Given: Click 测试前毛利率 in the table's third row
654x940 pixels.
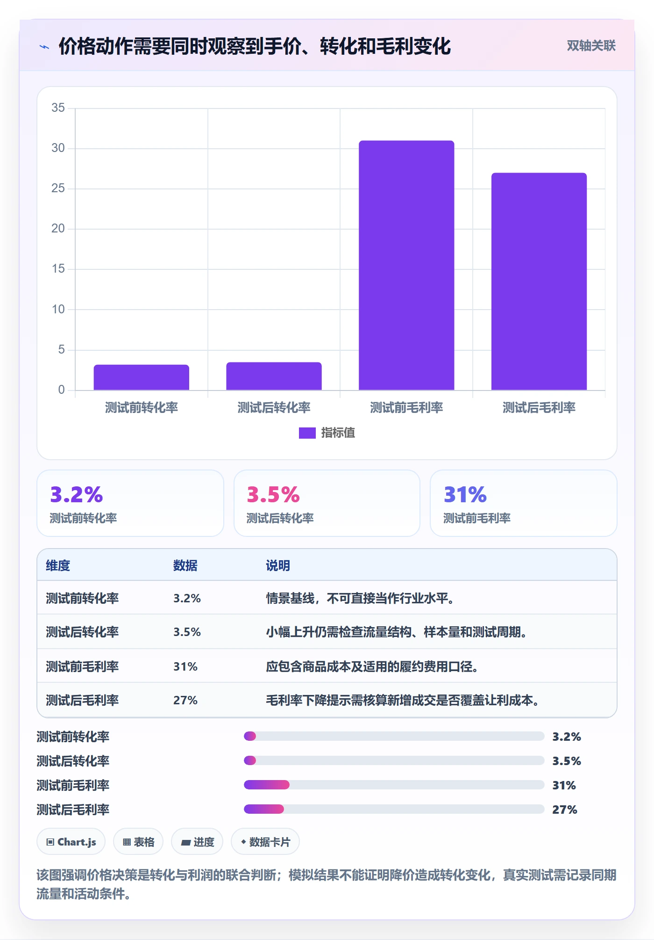Looking at the screenshot, I should (x=82, y=666).
